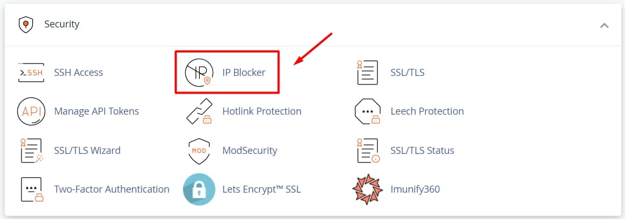Screen dimensions: 625x219
Task: Select the Leech Protection icon
Action: 367,111
